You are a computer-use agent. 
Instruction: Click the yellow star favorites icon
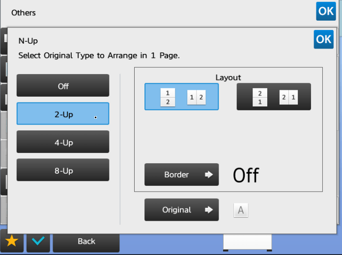(12, 241)
